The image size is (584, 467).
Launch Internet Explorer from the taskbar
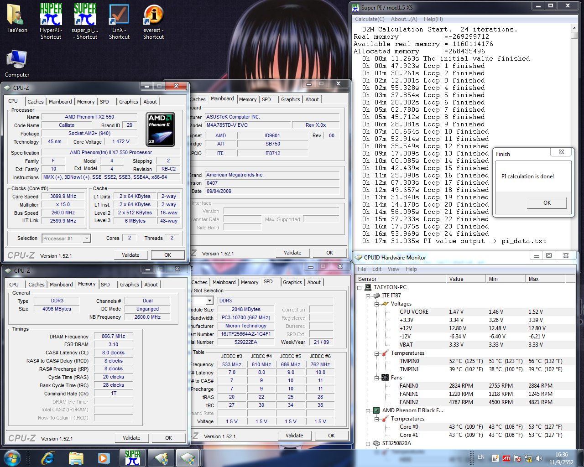pyautogui.click(x=47, y=458)
